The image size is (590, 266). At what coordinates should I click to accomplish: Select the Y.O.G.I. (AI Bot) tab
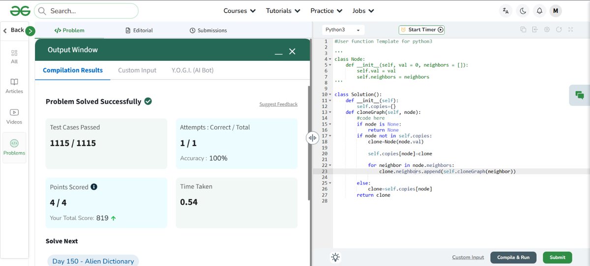pos(192,70)
